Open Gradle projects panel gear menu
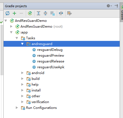 [x=109, y=6]
